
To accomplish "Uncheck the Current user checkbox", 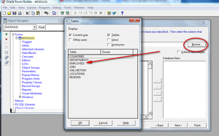I will [x=70, y=35].
